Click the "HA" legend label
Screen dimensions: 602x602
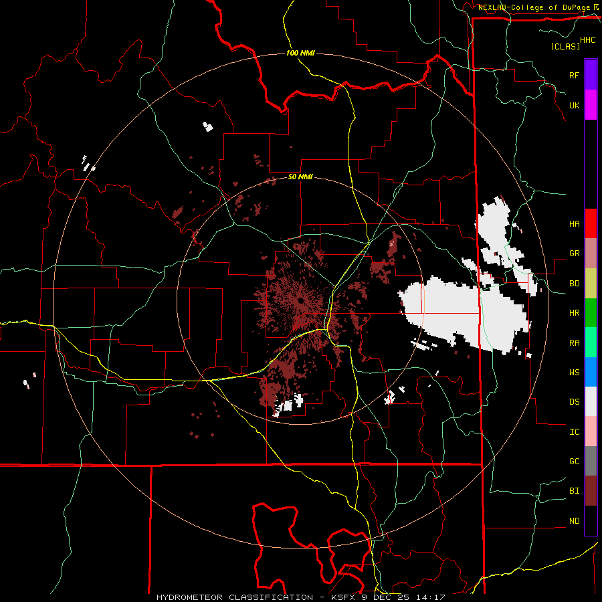pyautogui.click(x=574, y=223)
